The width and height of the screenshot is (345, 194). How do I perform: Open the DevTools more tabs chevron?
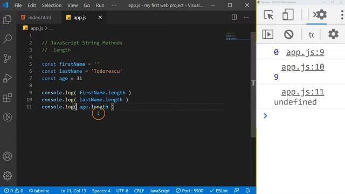point(315,15)
